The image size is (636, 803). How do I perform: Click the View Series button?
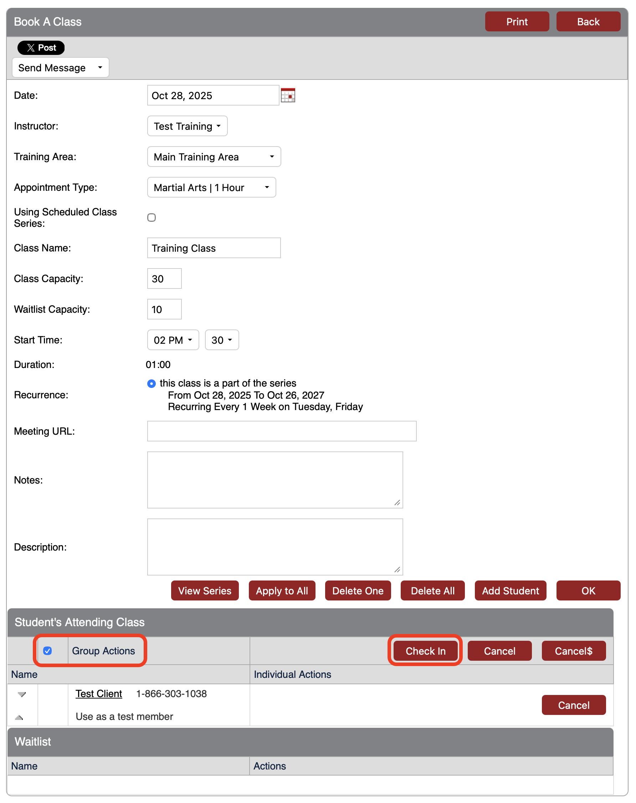204,591
